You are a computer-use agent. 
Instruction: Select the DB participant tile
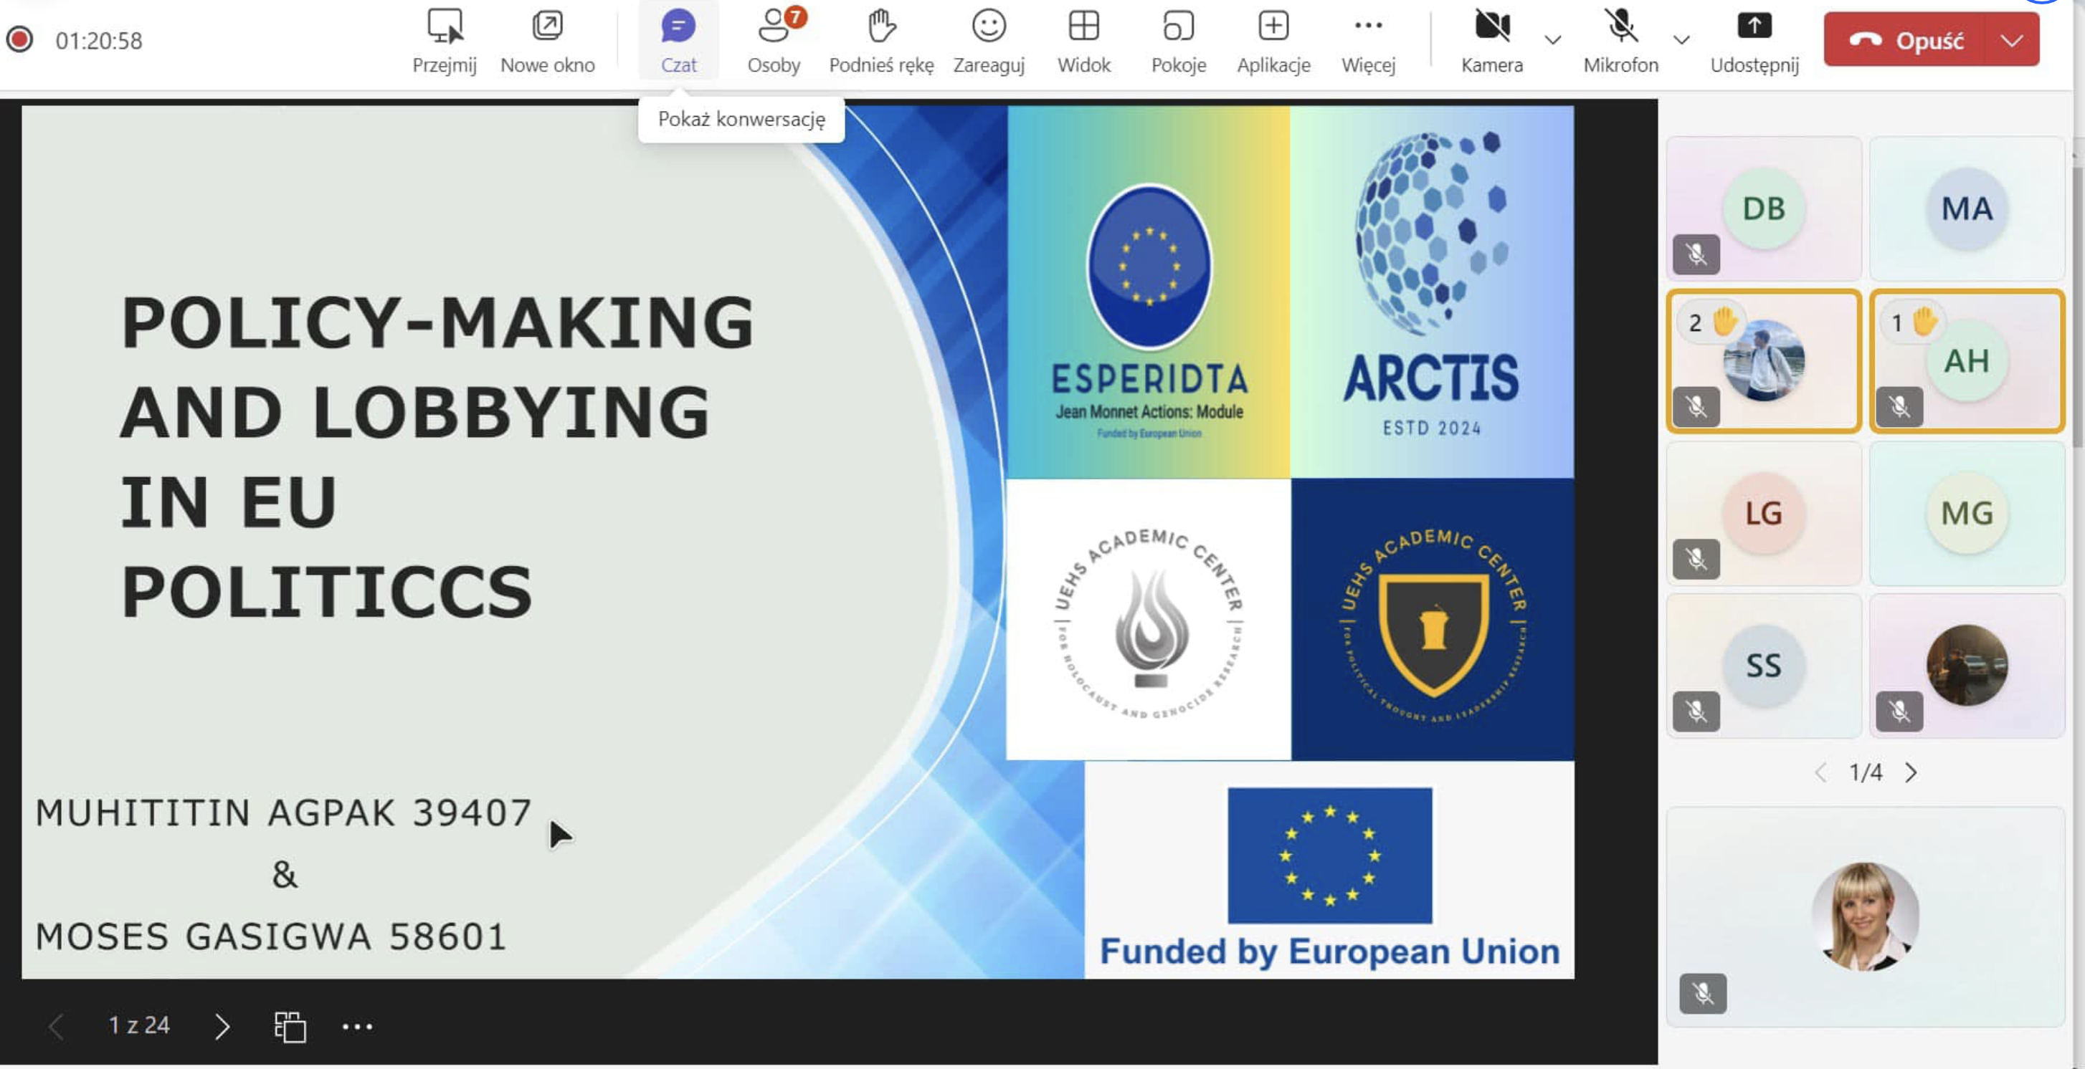(1763, 208)
